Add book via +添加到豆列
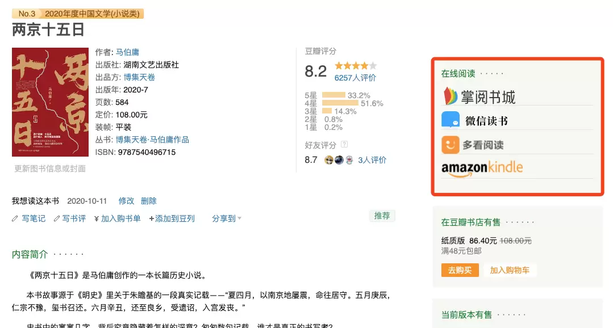The image size is (613, 328). (x=172, y=218)
